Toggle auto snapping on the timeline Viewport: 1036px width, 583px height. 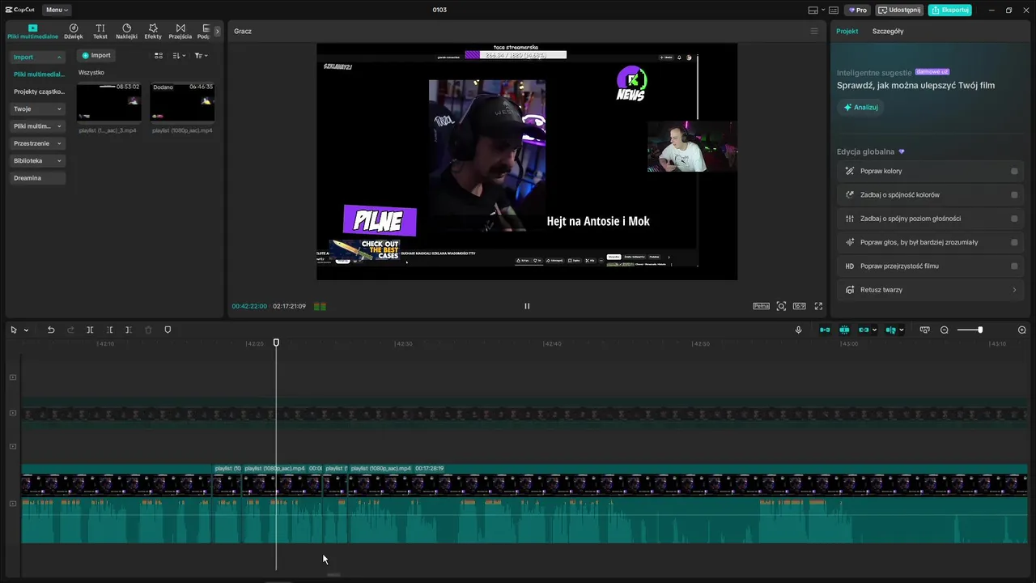point(844,330)
